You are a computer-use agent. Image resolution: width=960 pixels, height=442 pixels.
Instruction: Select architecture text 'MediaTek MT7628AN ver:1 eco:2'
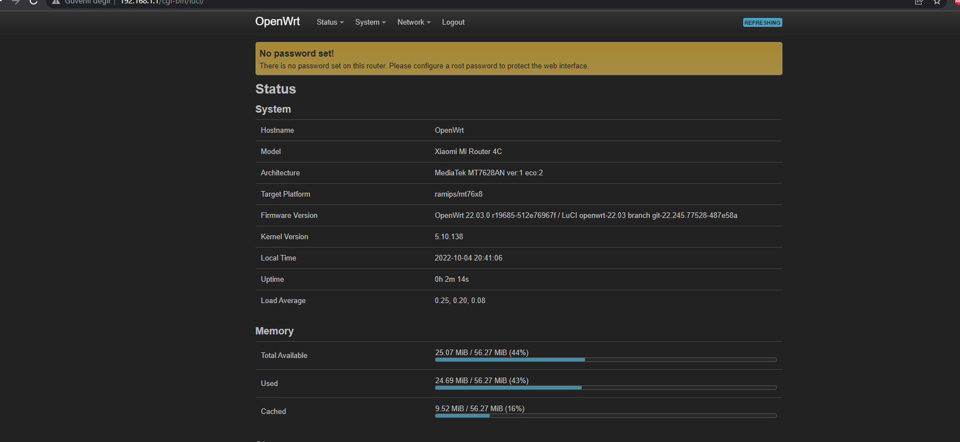[489, 173]
